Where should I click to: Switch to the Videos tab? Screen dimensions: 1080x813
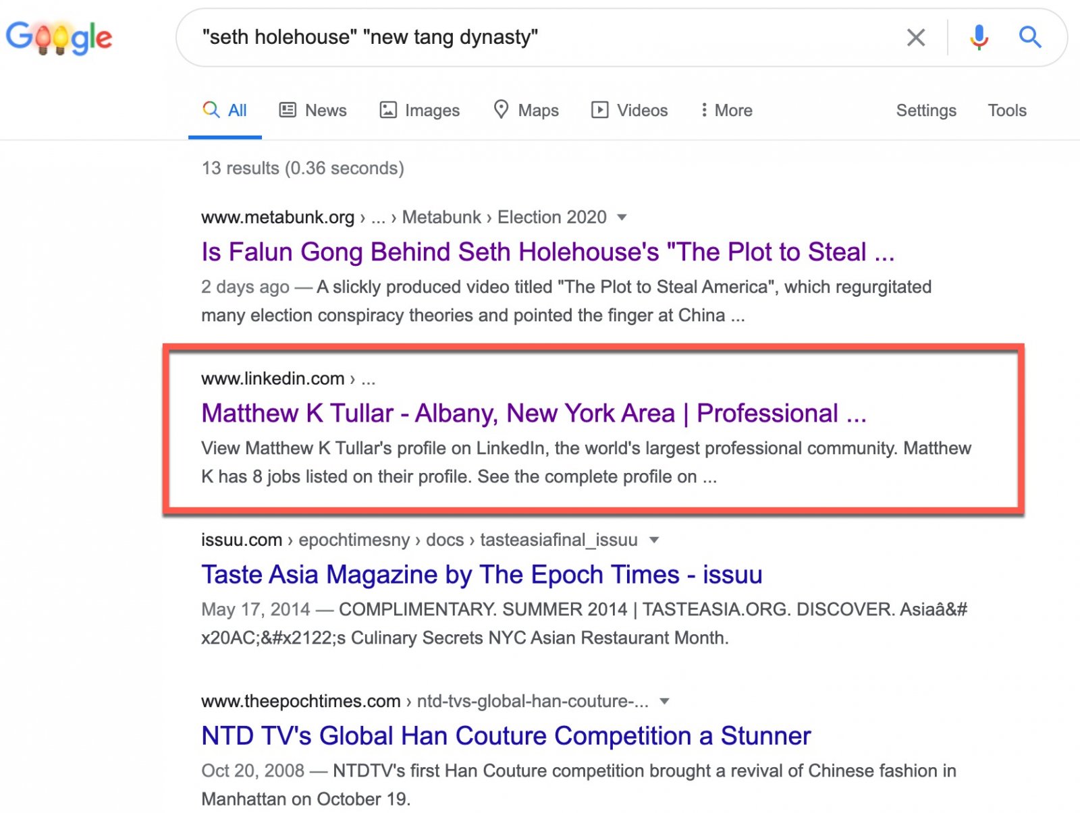629,110
